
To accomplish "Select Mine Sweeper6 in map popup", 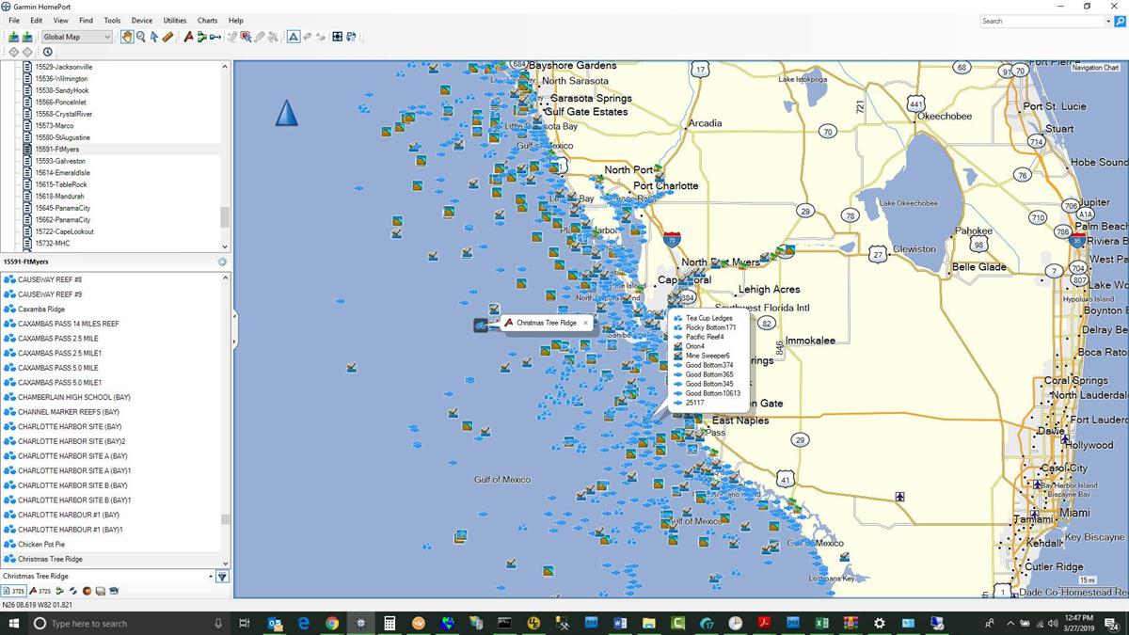I will tap(708, 356).
